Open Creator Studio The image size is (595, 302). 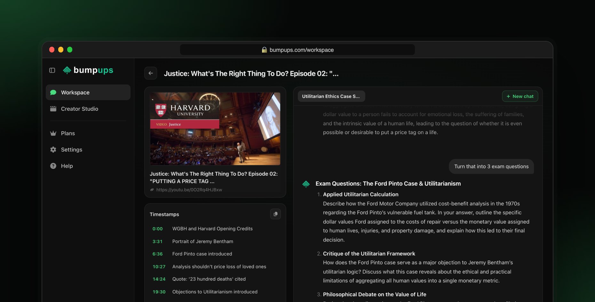click(x=88, y=109)
